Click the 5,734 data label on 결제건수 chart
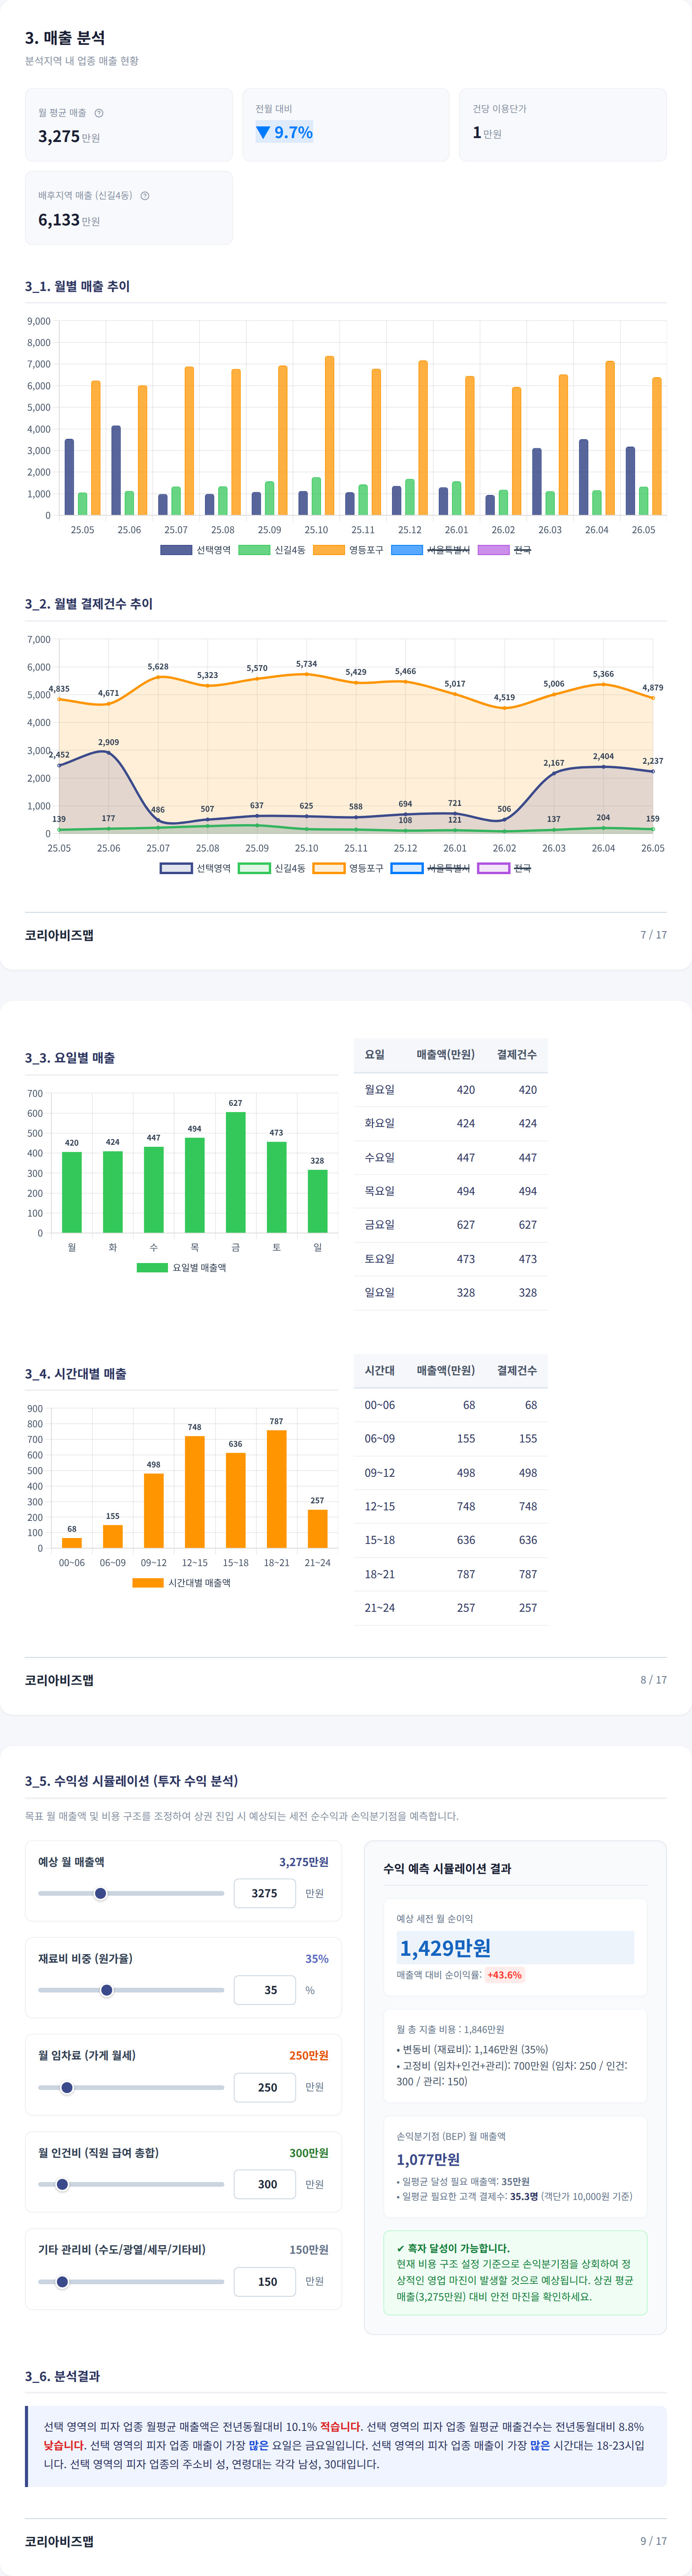This screenshot has height=2576, width=692. point(307,664)
